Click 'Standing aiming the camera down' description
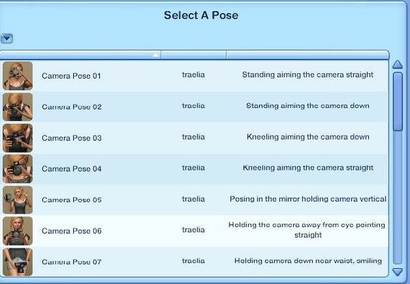 pos(307,106)
